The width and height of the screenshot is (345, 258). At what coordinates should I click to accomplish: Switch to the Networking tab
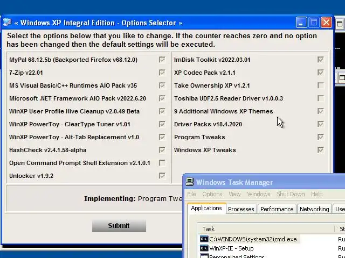pos(314,209)
